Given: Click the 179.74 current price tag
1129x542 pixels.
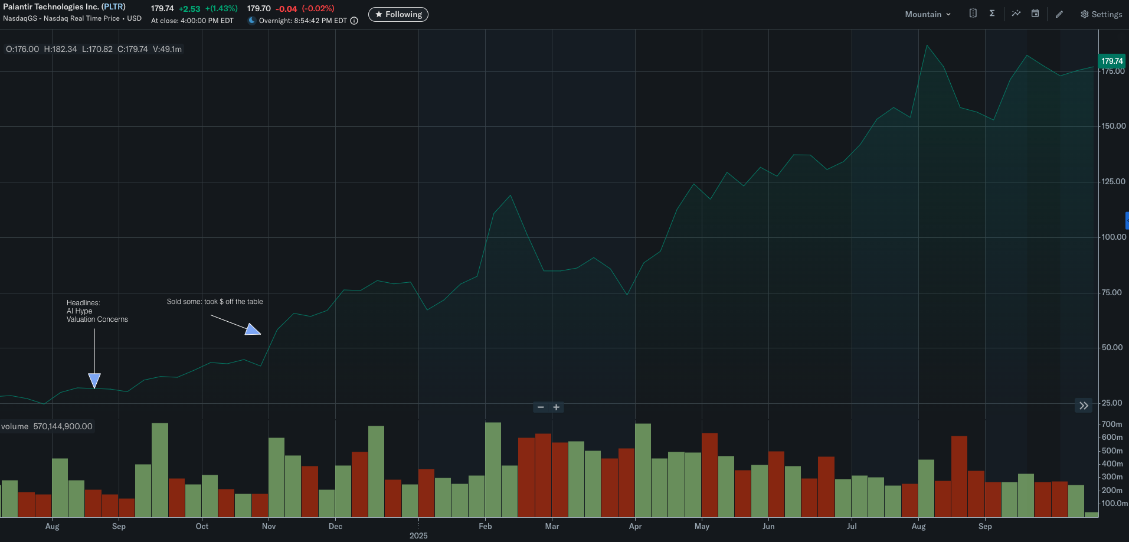Looking at the screenshot, I should [1112, 61].
